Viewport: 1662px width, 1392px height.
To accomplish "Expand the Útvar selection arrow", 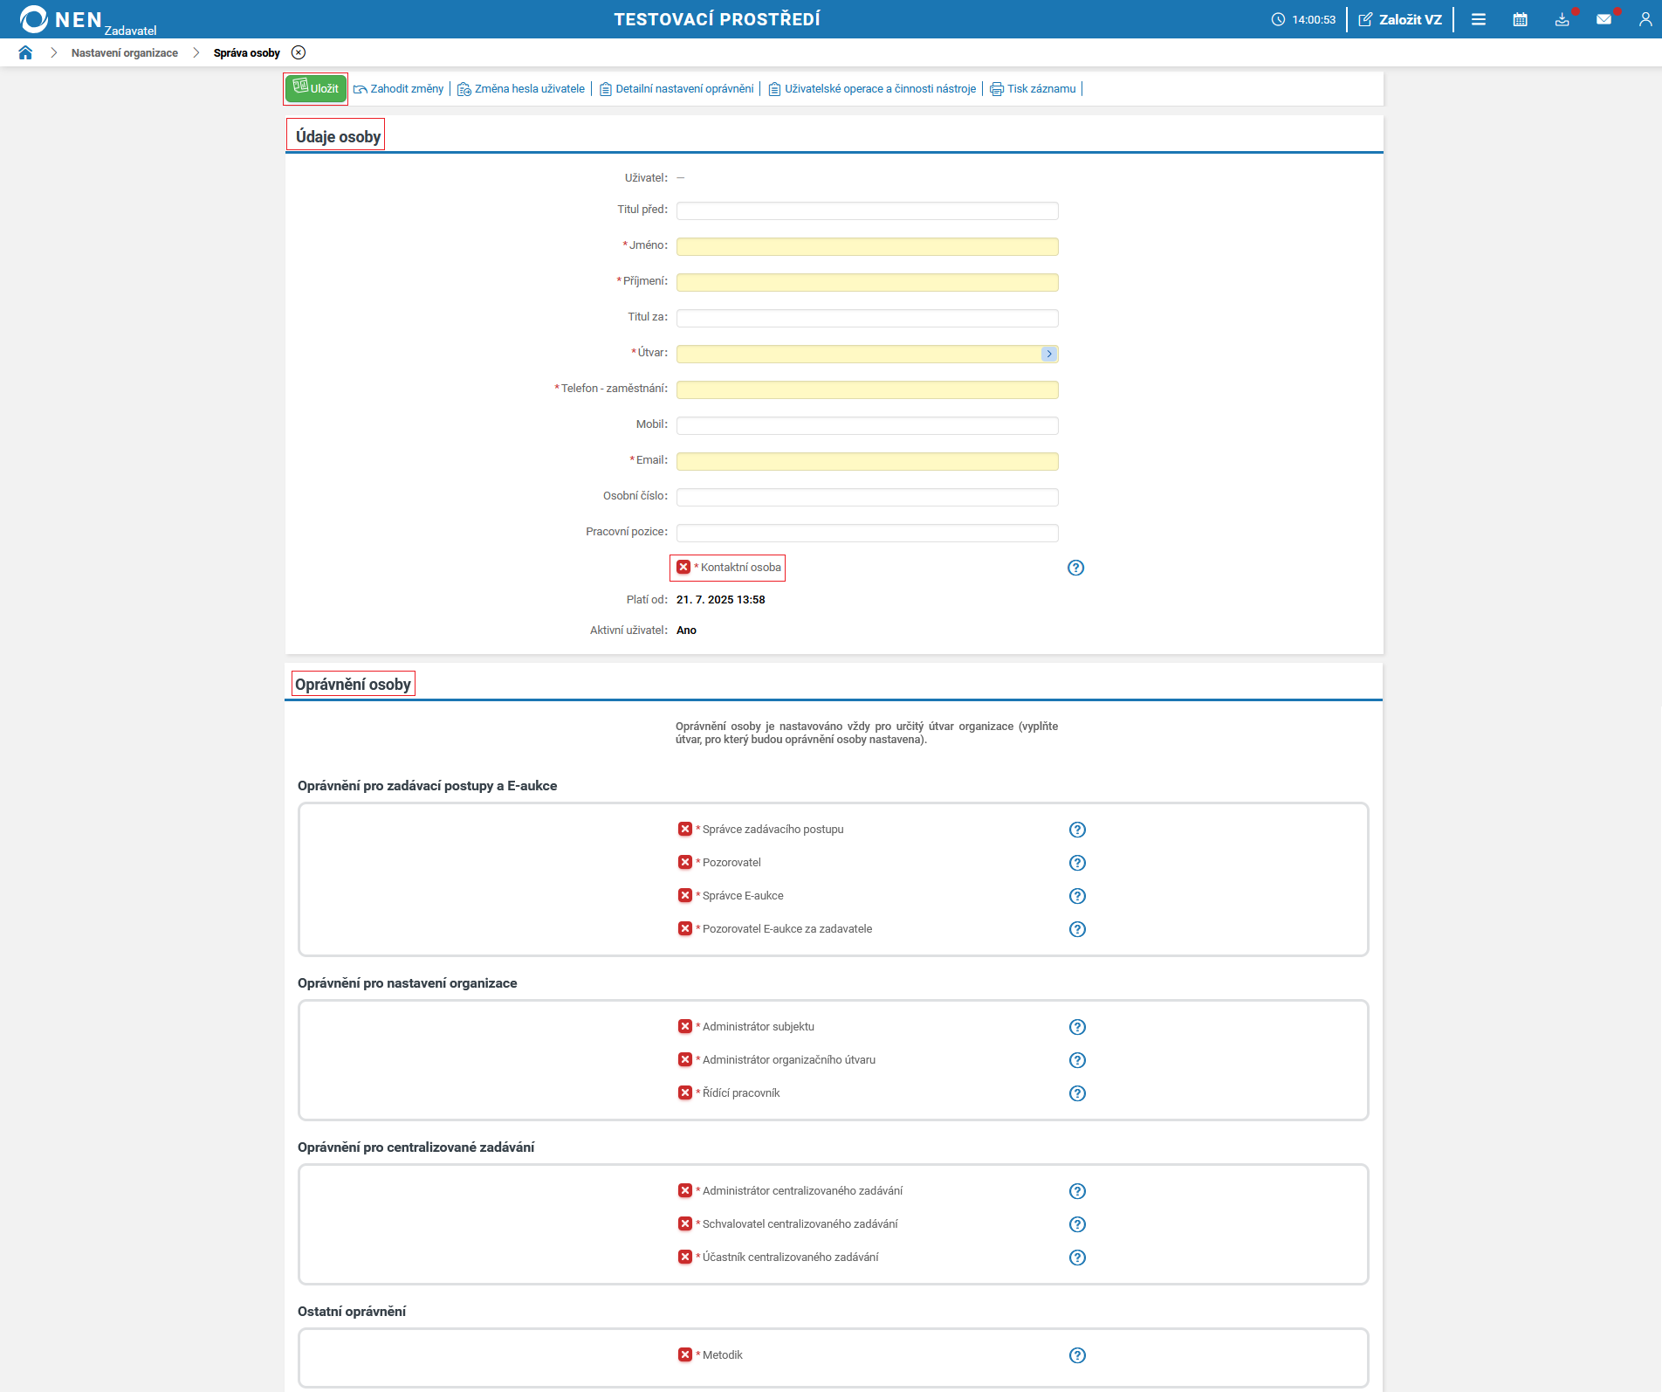I will (x=1049, y=354).
